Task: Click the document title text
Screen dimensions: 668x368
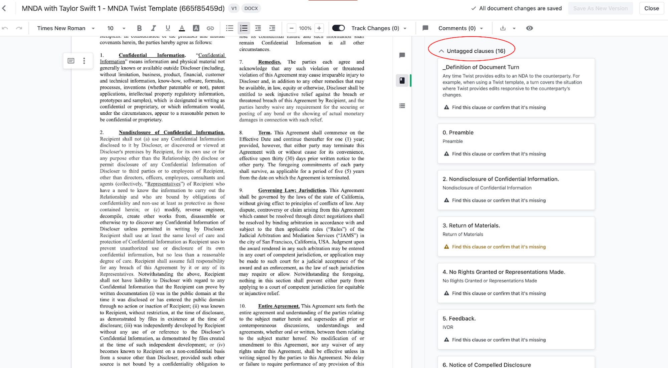Action: click(x=123, y=8)
